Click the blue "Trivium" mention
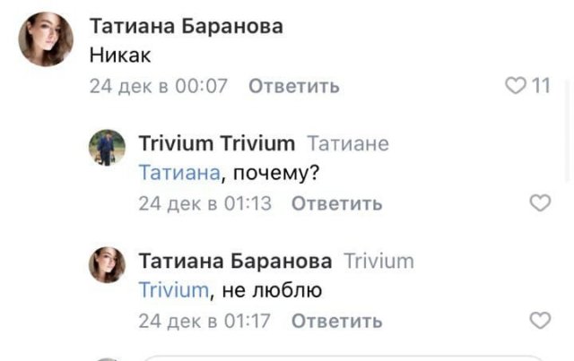Screen dimensions: 574x361 (x=174, y=290)
